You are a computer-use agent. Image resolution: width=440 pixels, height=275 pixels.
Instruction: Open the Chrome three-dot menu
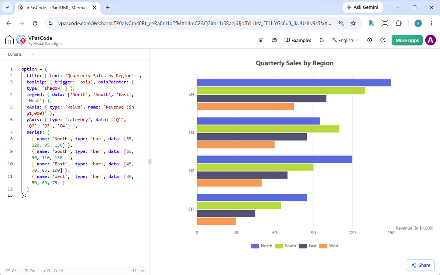(x=432, y=23)
